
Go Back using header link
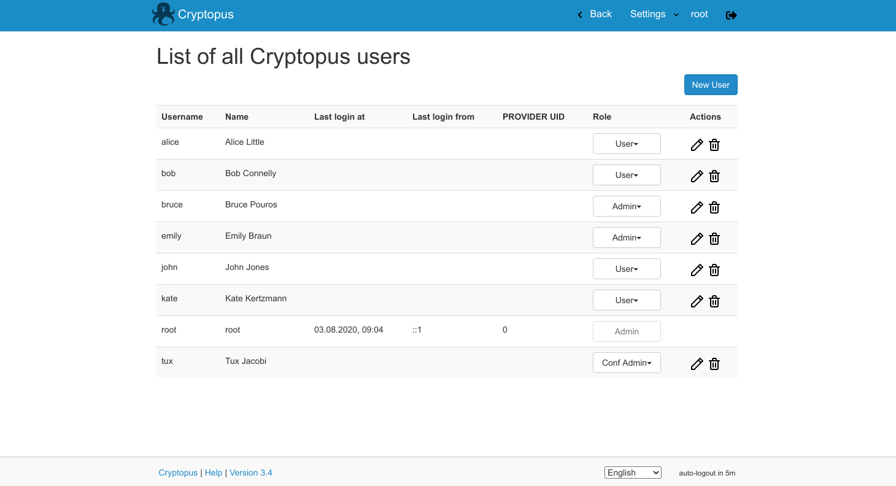(x=595, y=14)
